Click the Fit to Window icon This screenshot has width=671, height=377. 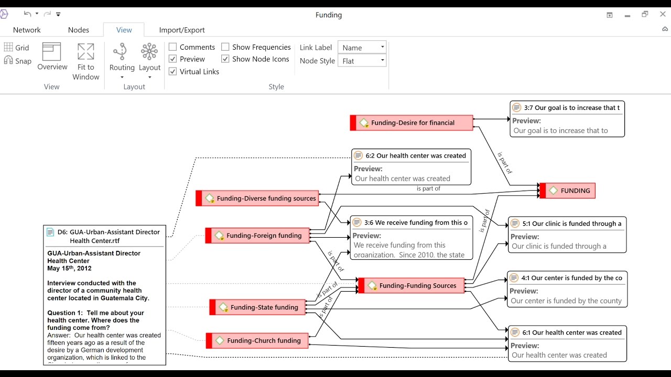click(86, 52)
